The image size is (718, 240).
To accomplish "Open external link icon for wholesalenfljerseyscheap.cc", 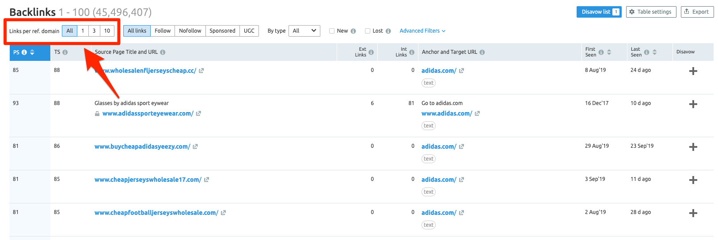I will (x=201, y=71).
